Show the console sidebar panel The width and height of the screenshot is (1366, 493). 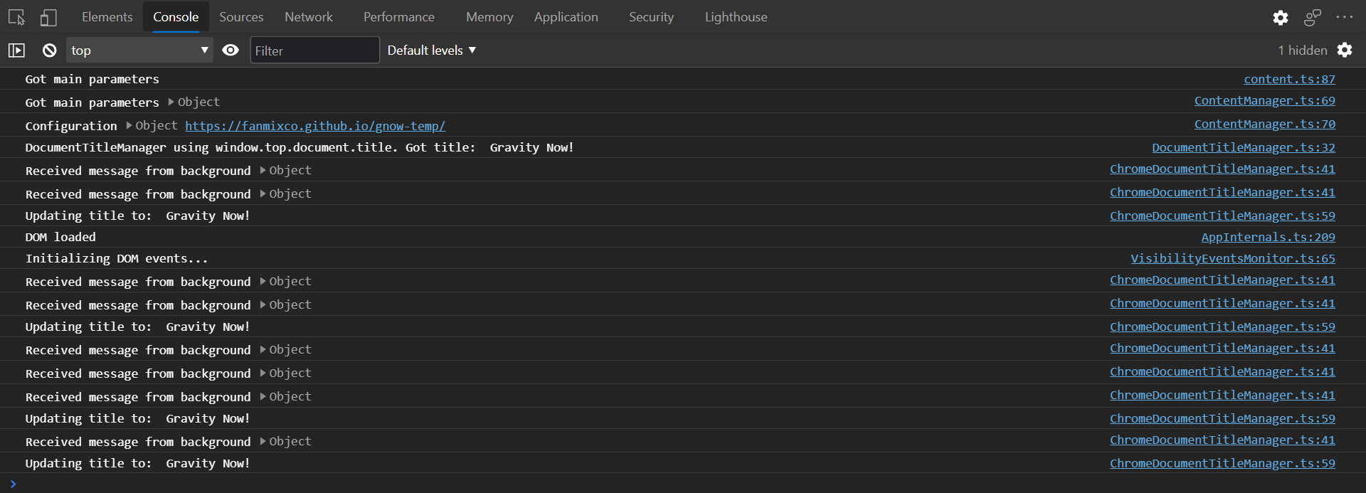[16, 50]
